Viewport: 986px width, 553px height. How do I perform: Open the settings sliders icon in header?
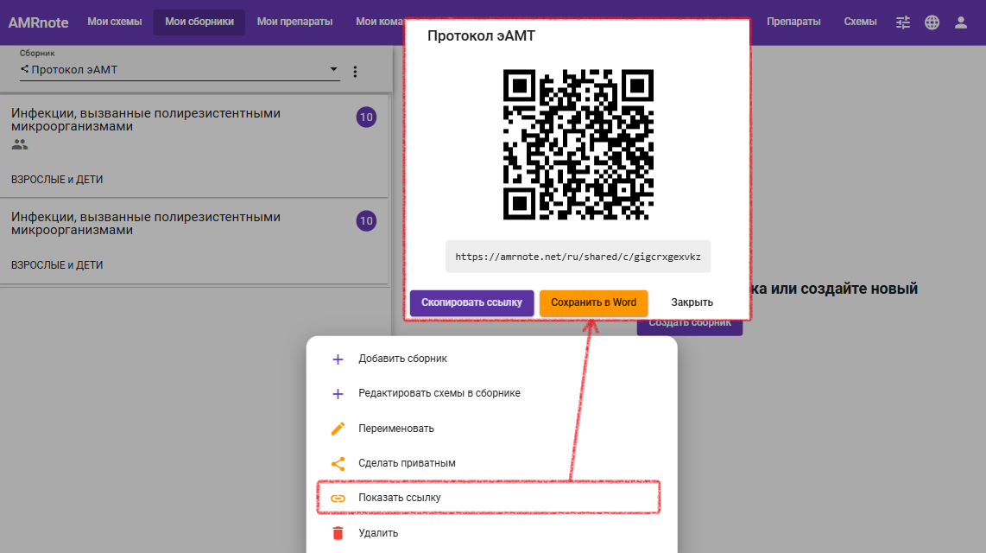point(903,22)
